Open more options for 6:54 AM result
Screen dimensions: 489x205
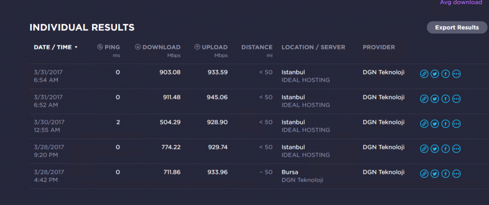coord(457,74)
